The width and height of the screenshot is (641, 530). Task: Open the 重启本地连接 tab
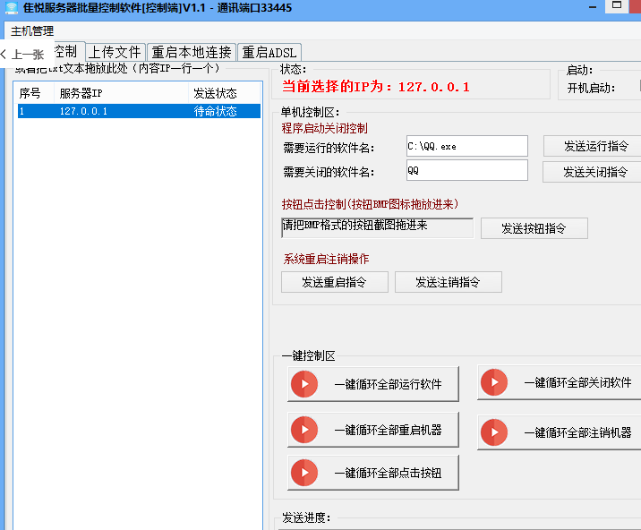click(192, 52)
